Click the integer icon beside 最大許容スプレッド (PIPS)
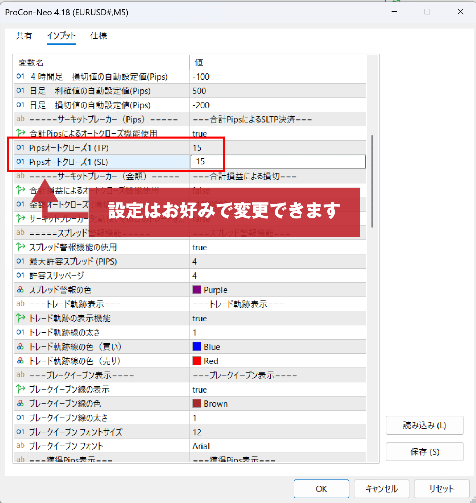The height and width of the screenshot is (503, 476). click(20, 261)
